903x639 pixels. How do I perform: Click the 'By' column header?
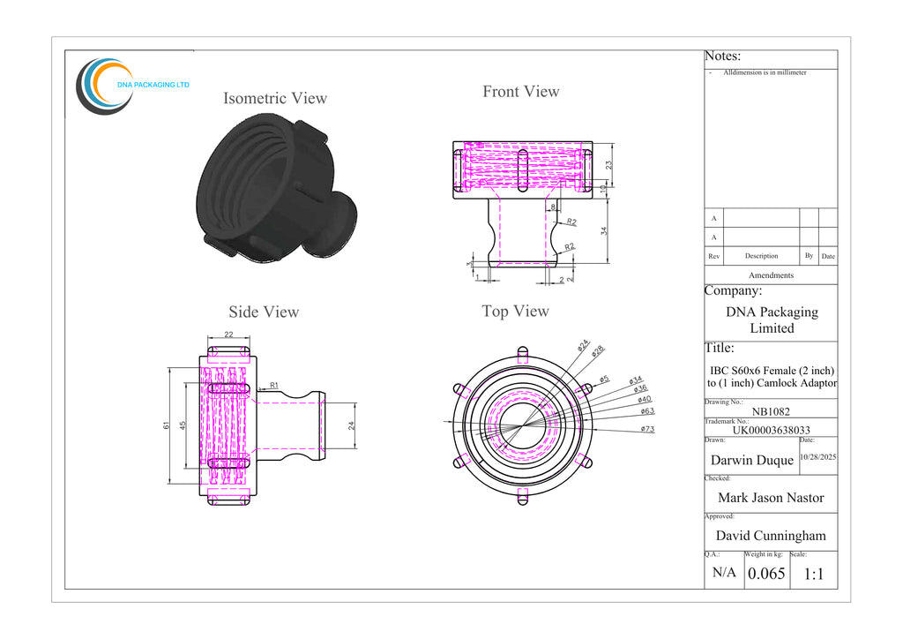click(809, 256)
